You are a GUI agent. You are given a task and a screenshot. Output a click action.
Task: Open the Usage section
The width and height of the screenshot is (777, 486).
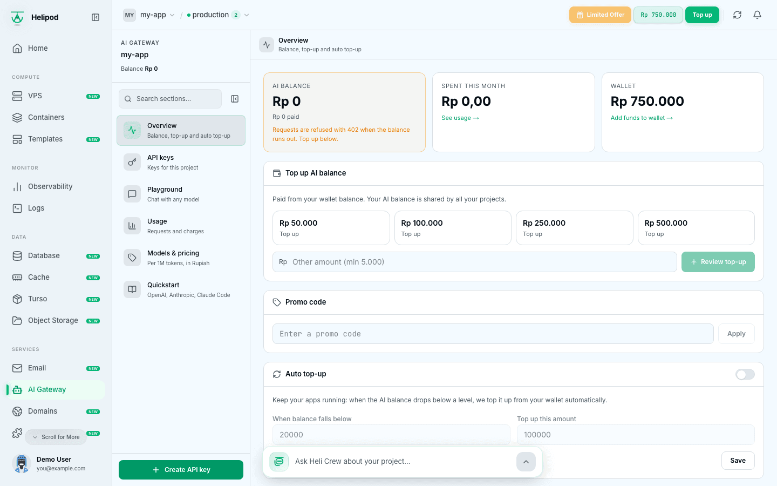pyautogui.click(x=181, y=226)
